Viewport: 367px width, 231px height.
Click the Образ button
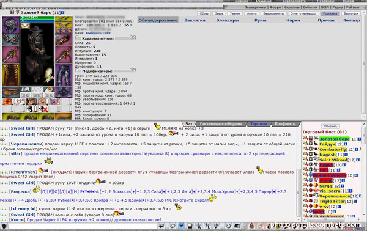204,13
